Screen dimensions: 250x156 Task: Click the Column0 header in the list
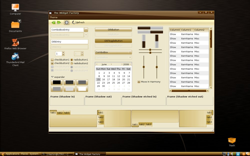[x=175, y=30]
